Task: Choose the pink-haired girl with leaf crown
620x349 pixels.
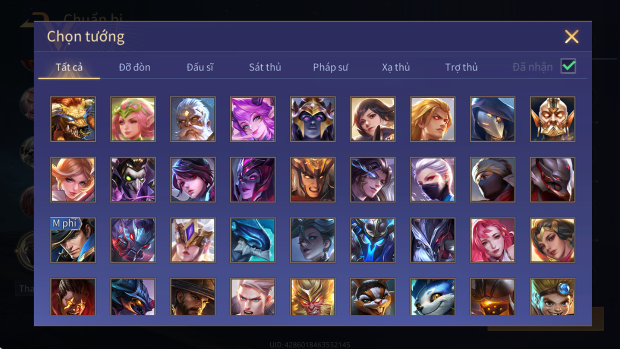Action: pyautogui.click(x=133, y=119)
